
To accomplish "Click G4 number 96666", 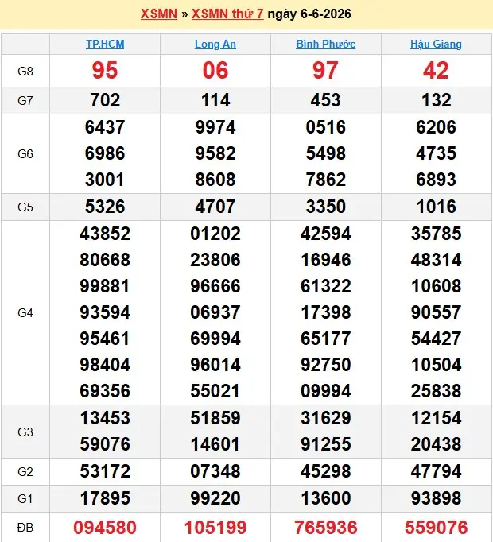I will coord(215,286).
